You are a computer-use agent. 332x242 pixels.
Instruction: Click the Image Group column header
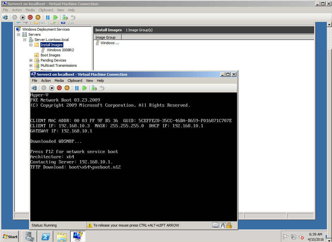[108, 37]
